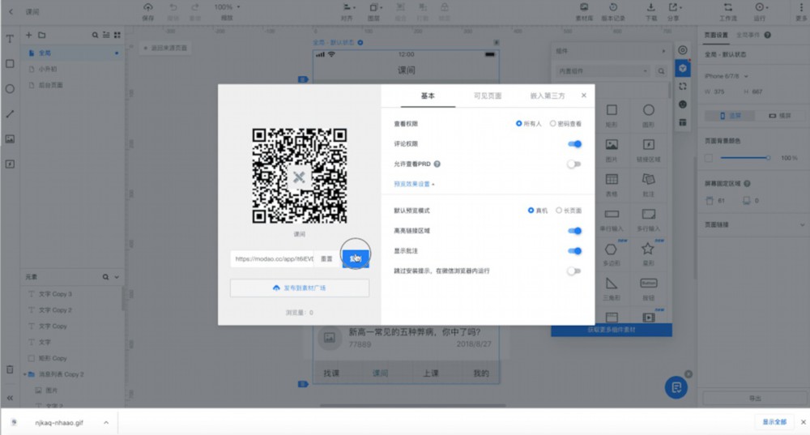The height and width of the screenshot is (435, 810).
Task: Click the blue component cube icon
Action: click(682, 68)
